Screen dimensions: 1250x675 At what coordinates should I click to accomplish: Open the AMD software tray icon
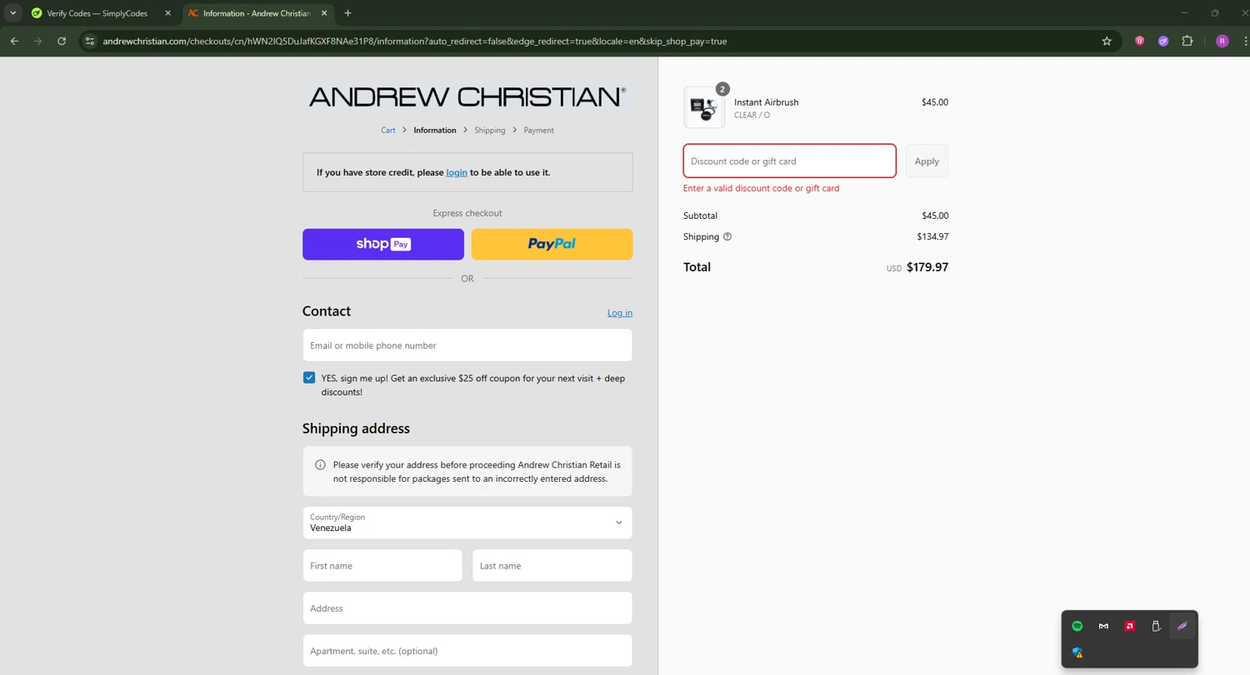pos(1130,626)
